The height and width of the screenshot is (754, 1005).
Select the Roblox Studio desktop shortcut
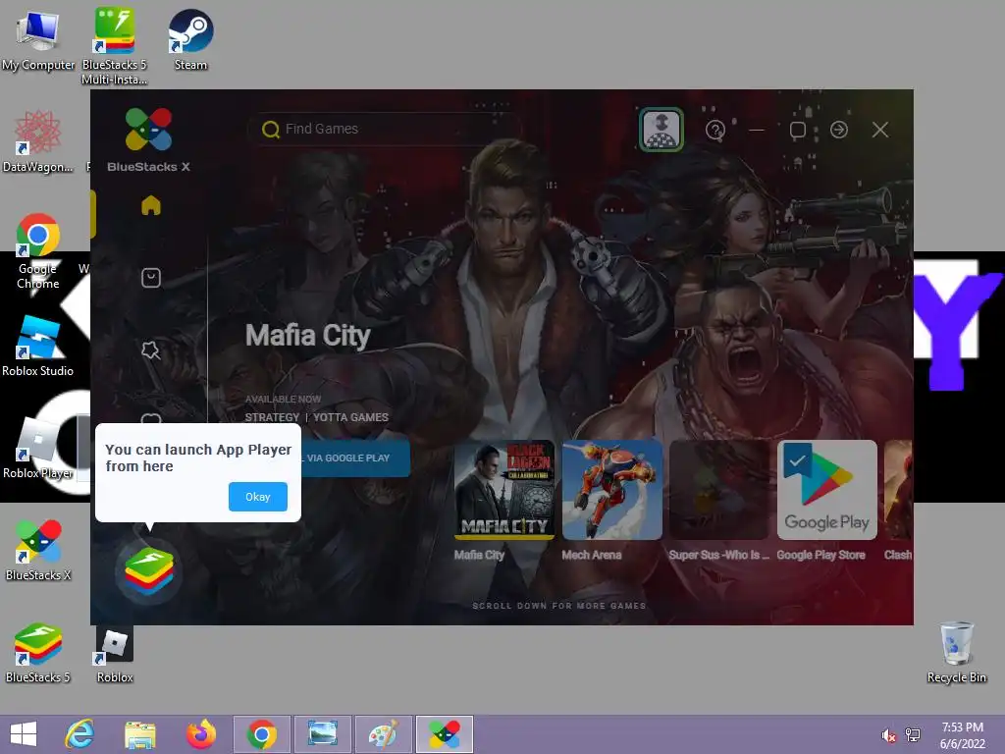[x=38, y=346]
